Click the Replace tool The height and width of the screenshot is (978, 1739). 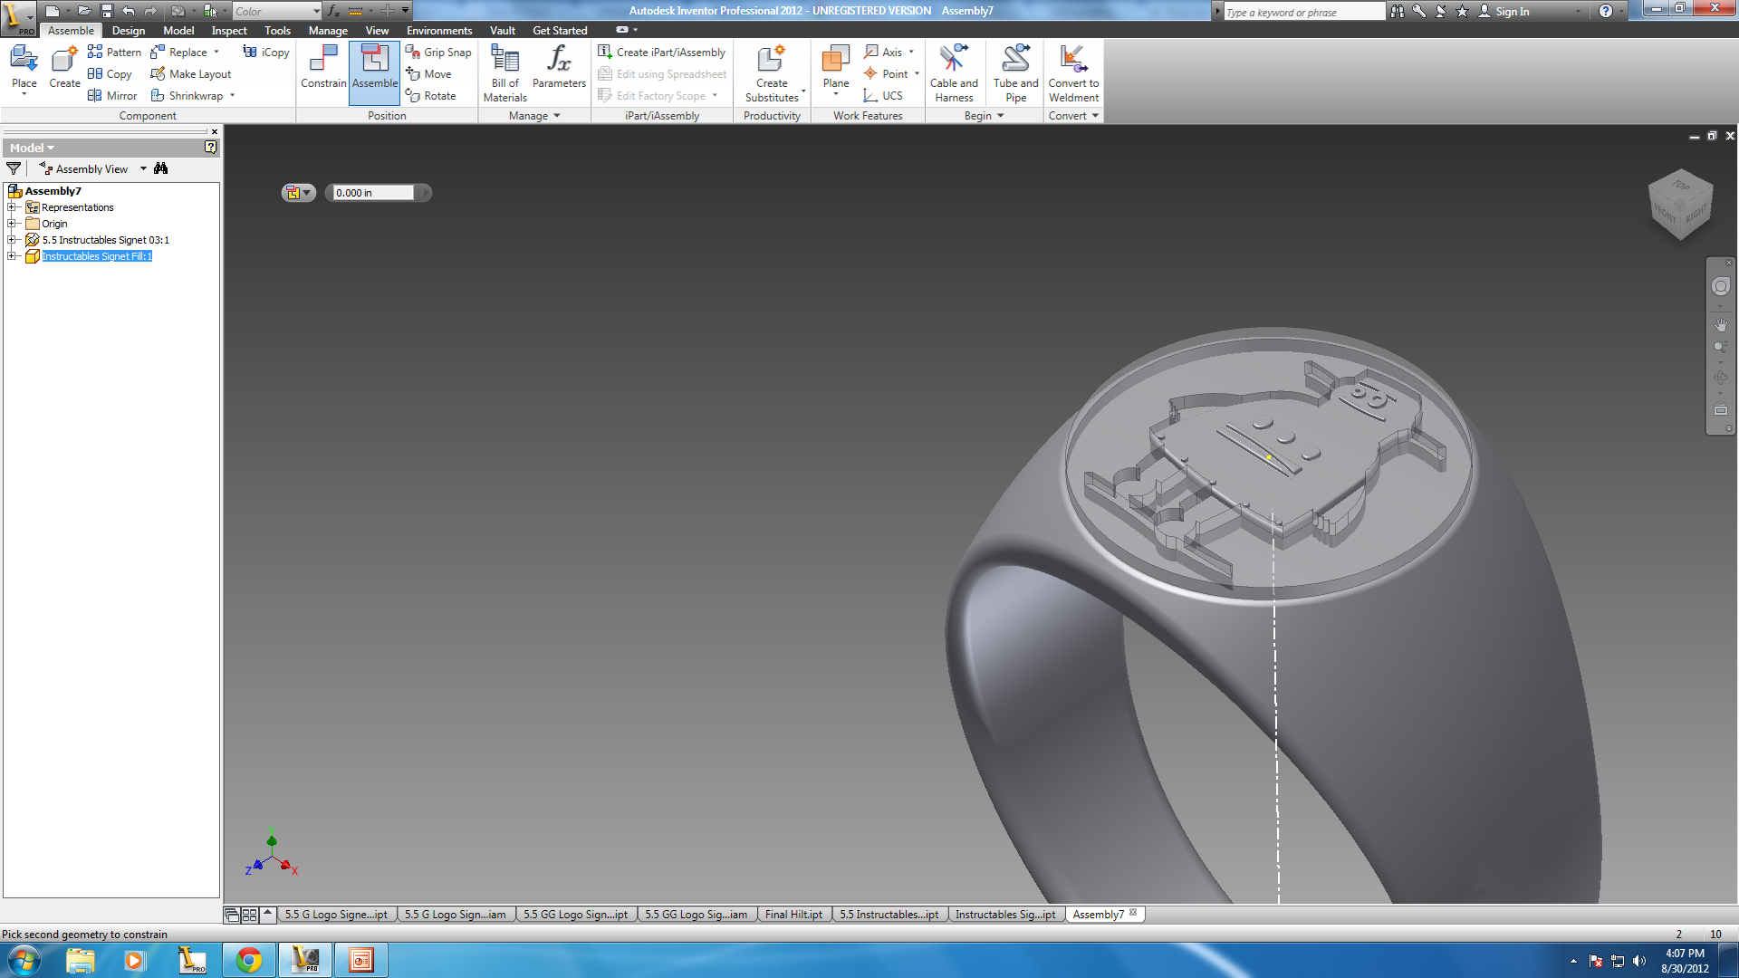click(179, 53)
